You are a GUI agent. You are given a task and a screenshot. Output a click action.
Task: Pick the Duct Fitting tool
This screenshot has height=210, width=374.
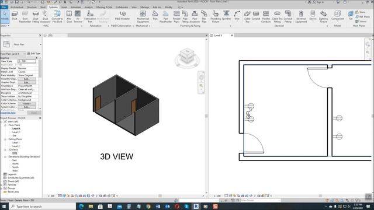[x=36, y=16]
